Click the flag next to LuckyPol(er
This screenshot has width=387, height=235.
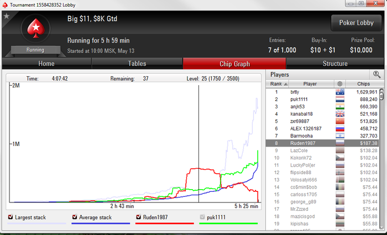(x=340, y=165)
